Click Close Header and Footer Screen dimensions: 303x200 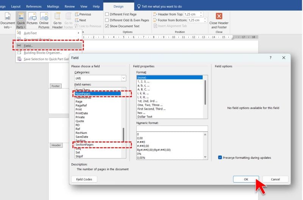tap(219, 20)
